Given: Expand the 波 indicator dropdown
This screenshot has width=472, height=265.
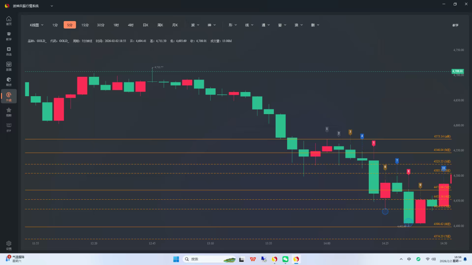Looking at the screenshot, I should 195,25.
